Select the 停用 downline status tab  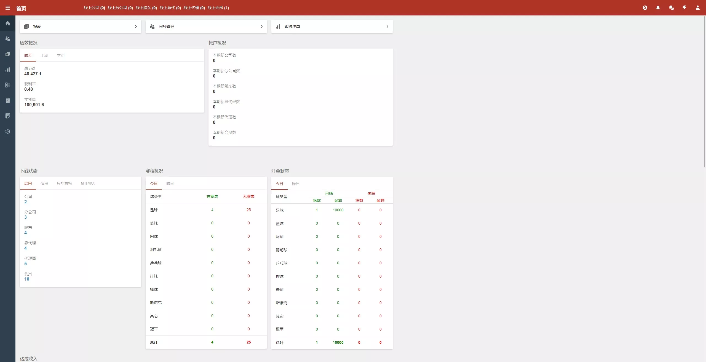coord(44,183)
